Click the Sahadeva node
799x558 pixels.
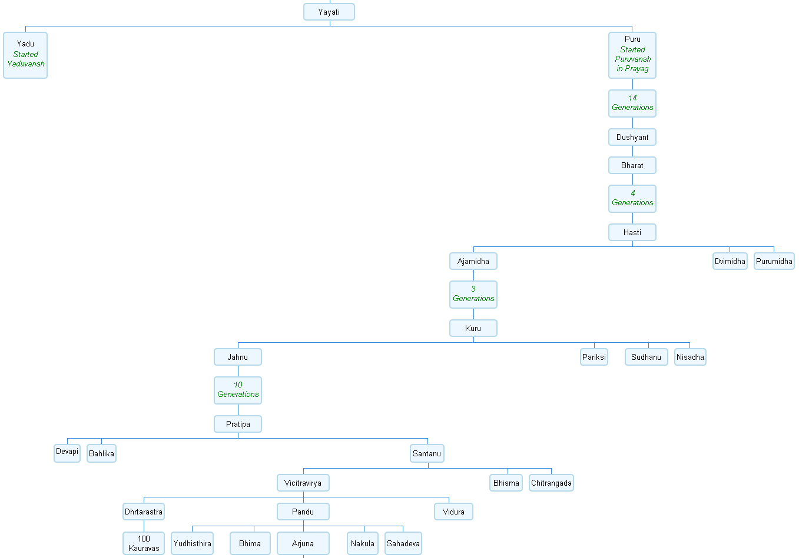pyautogui.click(x=403, y=543)
